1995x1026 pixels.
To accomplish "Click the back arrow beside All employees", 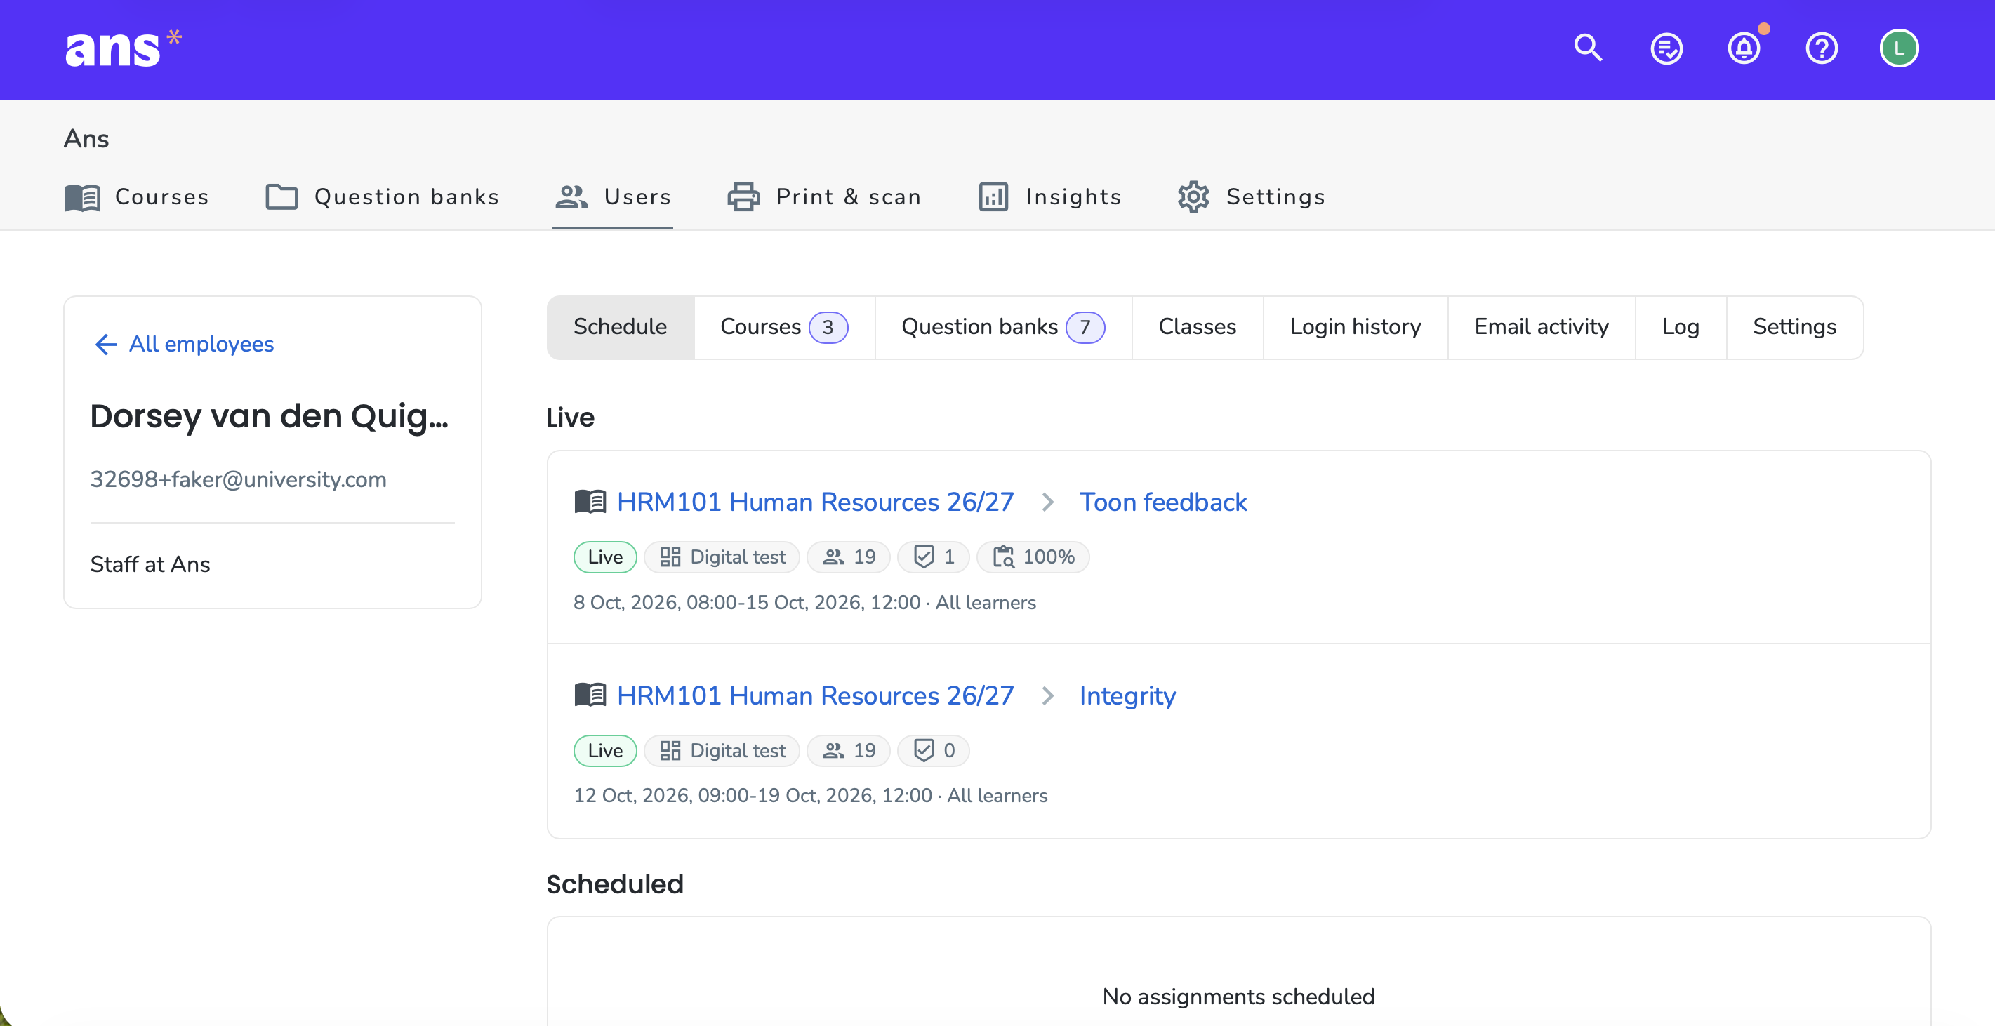I will (105, 345).
